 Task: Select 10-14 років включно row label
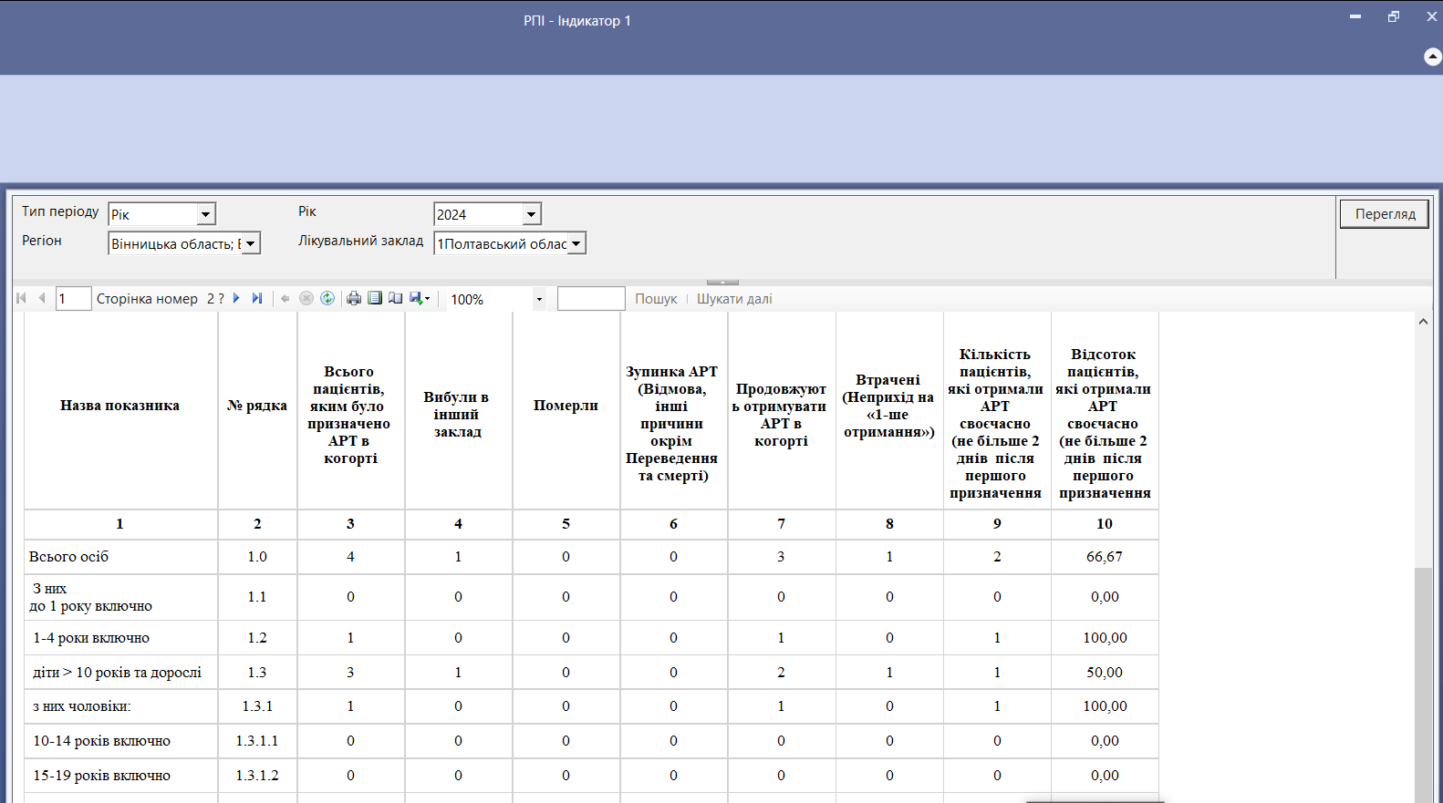(101, 741)
